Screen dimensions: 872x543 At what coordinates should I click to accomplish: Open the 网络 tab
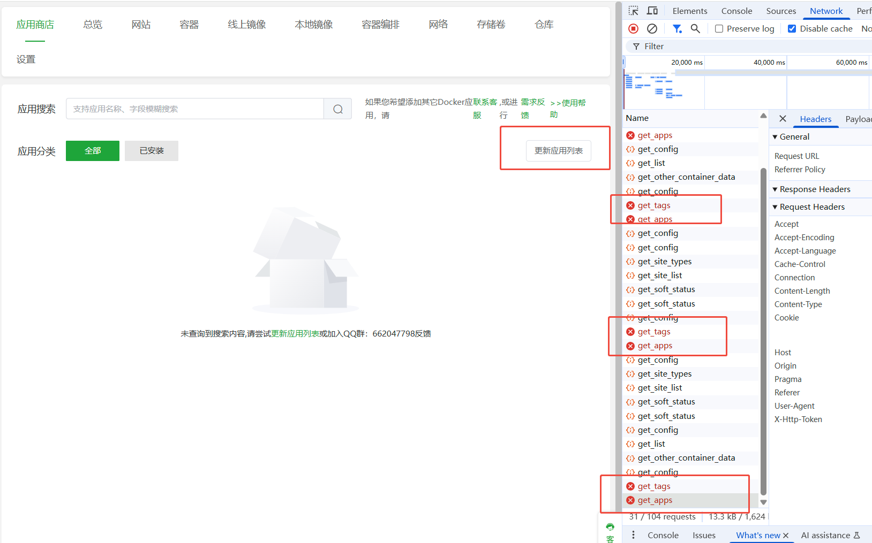(x=438, y=25)
